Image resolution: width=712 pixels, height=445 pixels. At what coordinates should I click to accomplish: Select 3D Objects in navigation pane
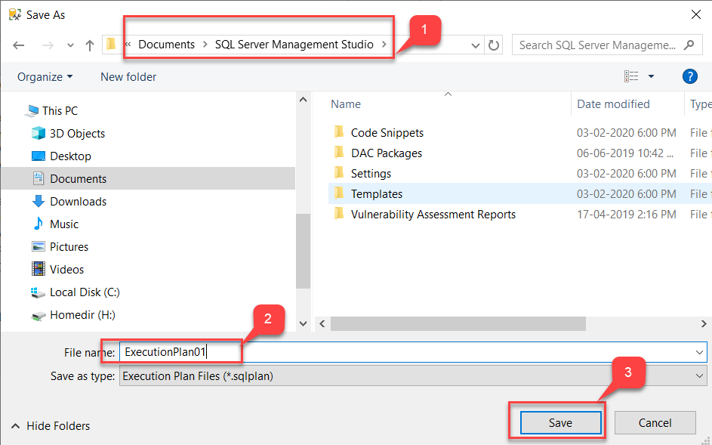pyautogui.click(x=77, y=134)
